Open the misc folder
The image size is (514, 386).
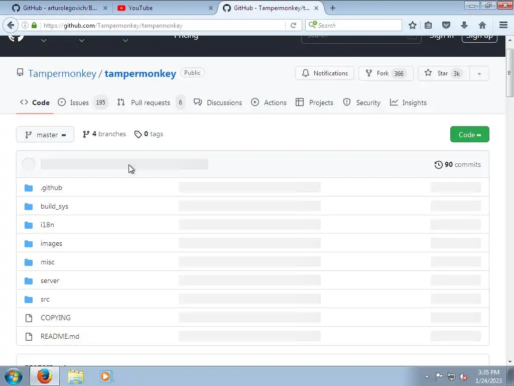pyautogui.click(x=48, y=262)
